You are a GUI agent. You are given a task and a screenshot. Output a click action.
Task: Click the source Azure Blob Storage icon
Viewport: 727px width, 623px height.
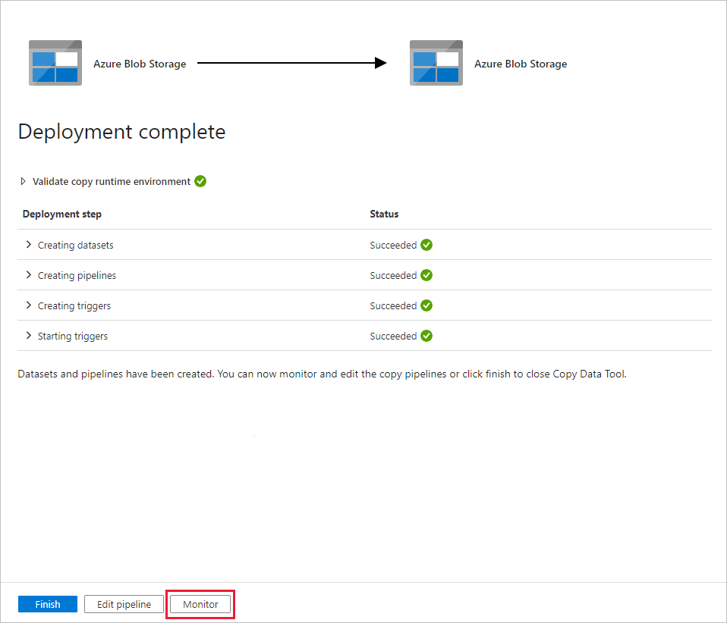tap(55, 62)
